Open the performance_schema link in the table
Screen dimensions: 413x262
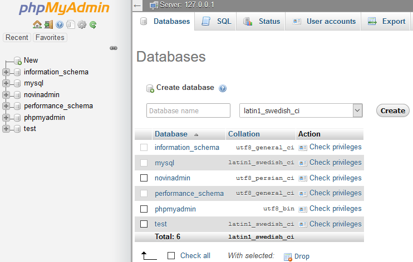(189, 194)
